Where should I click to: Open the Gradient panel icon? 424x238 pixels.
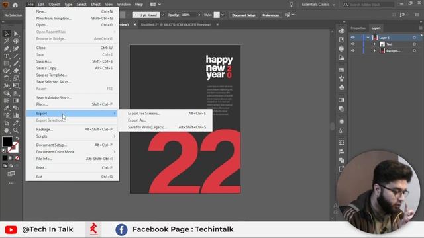[x=342, y=100]
